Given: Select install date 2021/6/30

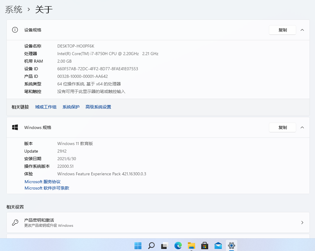Looking at the screenshot, I should coord(67,159).
